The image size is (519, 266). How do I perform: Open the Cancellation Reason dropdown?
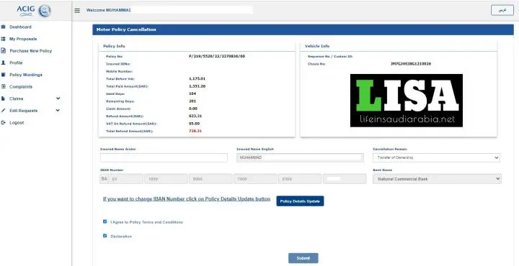[x=436, y=157]
